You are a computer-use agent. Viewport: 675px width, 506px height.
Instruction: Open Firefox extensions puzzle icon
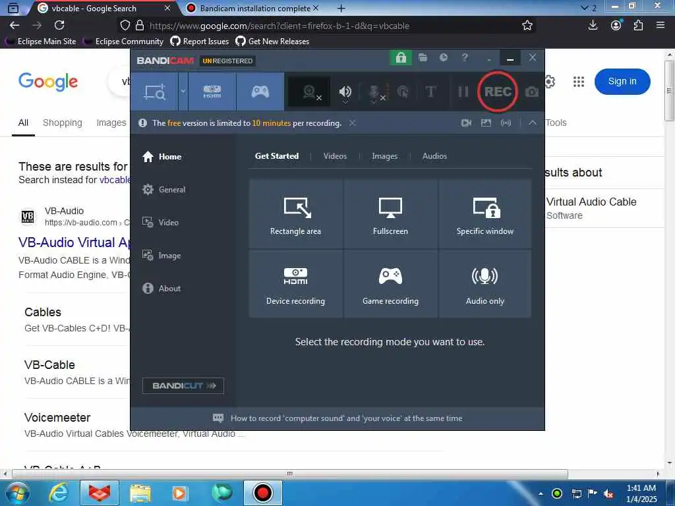coord(638,26)
